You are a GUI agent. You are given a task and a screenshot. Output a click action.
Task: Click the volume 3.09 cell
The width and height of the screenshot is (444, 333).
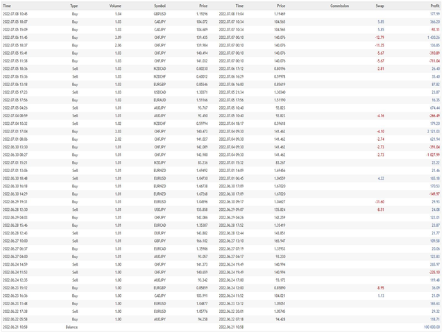[x=118, y=37]
